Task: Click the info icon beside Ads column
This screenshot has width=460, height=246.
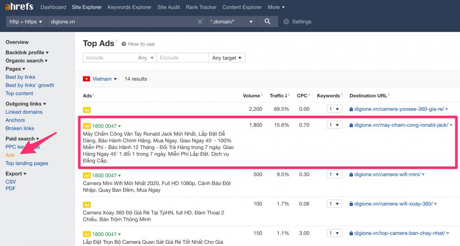Action: [93, 95]
